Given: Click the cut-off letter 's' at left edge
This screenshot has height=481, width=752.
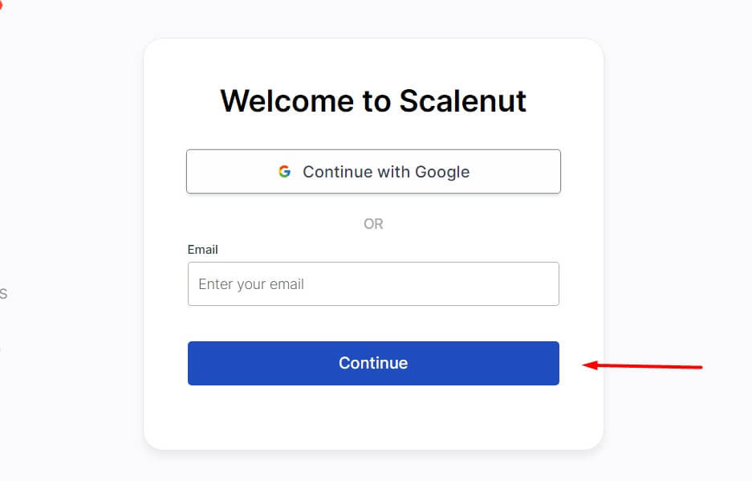Looking at the screenshot, I should pyautogui.click(x=3, y=293).
